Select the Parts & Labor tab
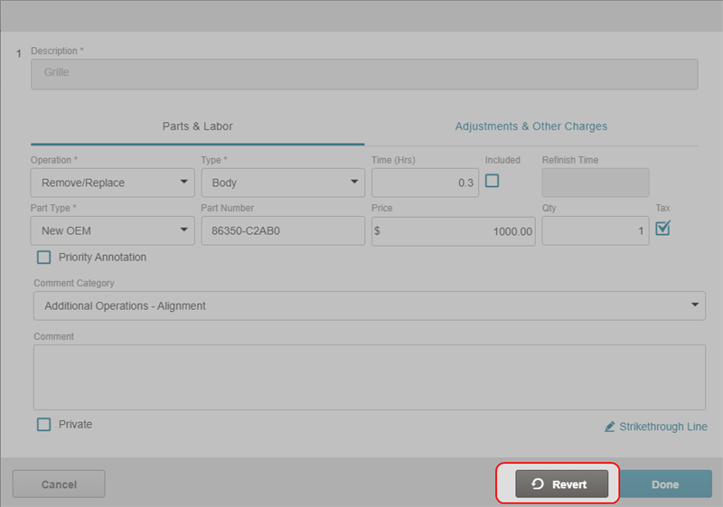 tap(197, 127)
